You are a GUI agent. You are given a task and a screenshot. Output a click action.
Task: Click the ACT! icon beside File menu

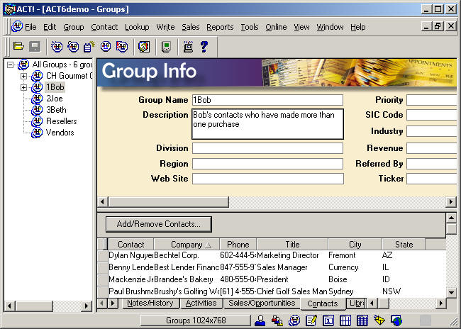[17, 27]
